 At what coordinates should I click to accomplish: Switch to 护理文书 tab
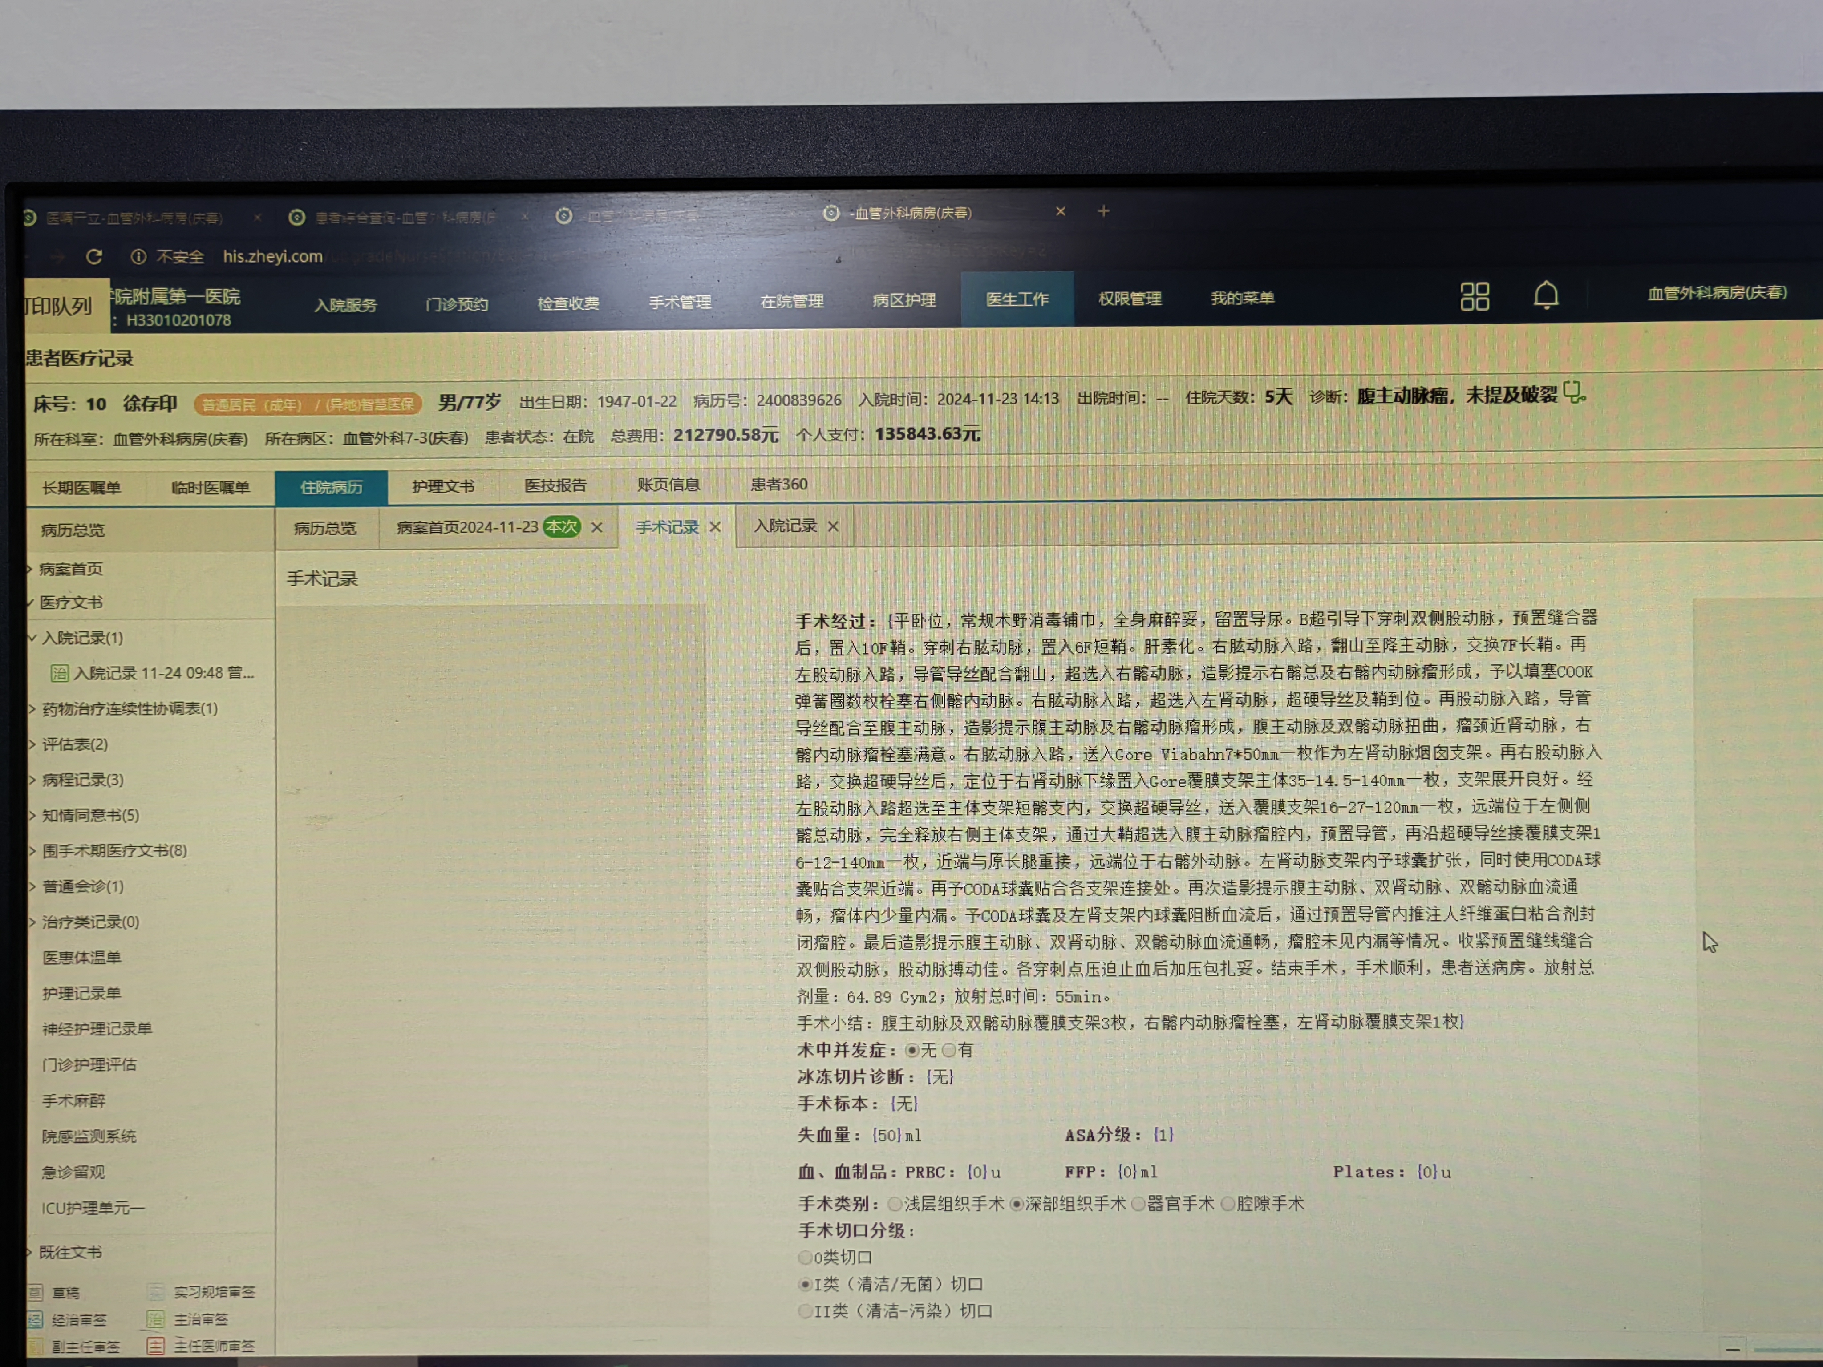pyautogui.click(x=443, y=486)
